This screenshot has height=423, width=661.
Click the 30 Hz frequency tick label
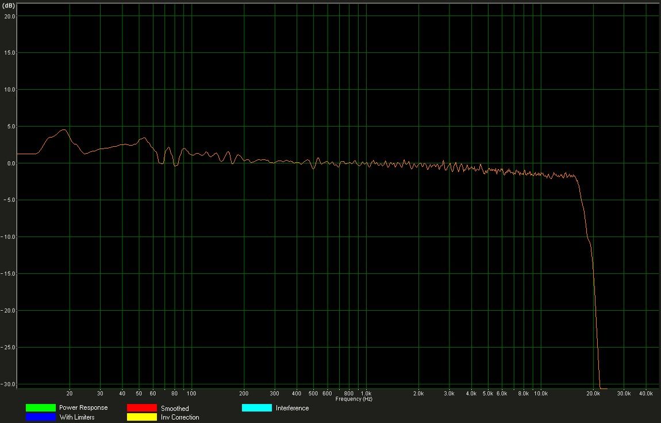(x=101, y=394)
